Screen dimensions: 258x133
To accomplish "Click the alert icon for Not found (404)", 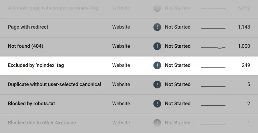I will (157, 46).
